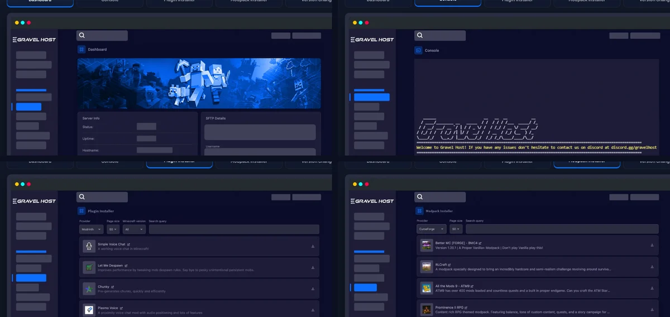This screenshot has height=317, width=670.
Task: Click the Server Info Status label
Action: 88,127
